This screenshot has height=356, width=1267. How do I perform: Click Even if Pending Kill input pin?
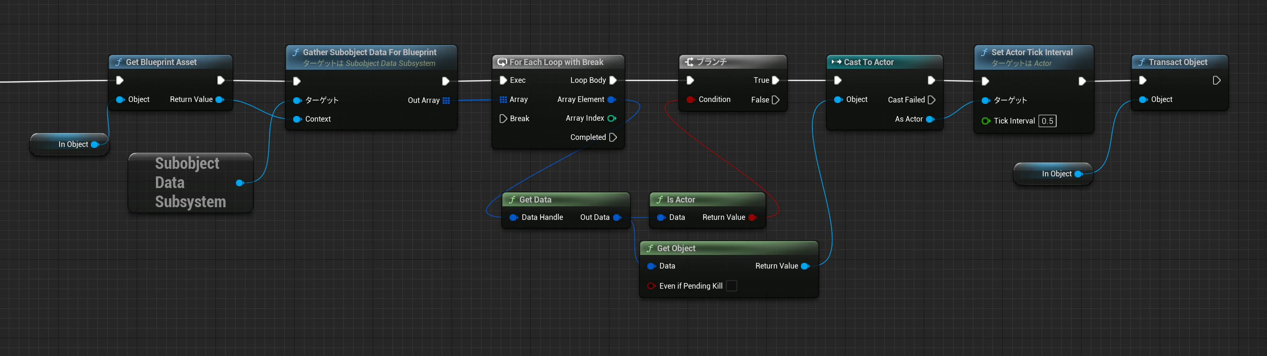[651, 286]
